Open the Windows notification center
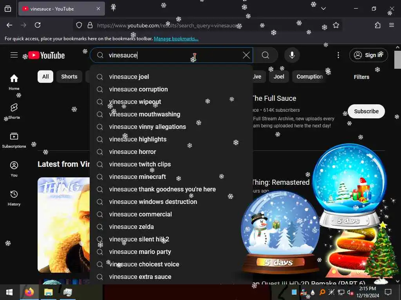Viewport: 401px width, 300px height. pyautogui.click(x=388, y=292)
